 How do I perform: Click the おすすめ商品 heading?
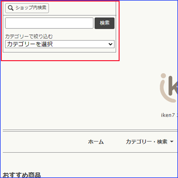click(22, 175)
